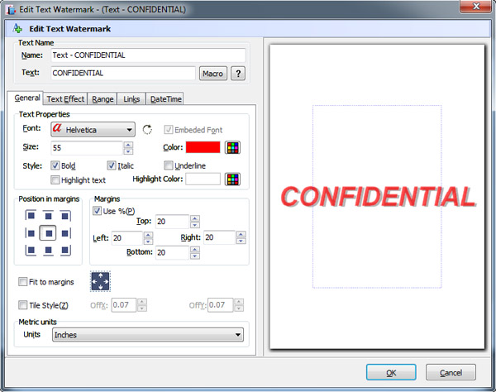Click into the Name text field

pos(147,55)
